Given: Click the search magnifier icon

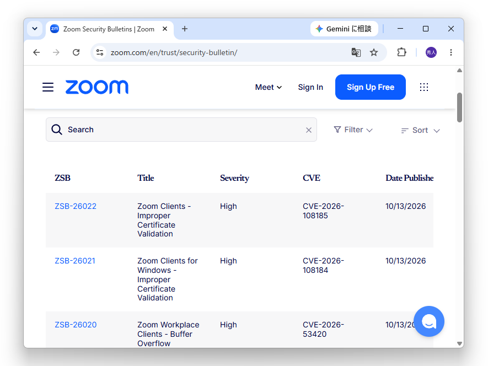Looking at the screenshot, I should (x=57, y=130).
